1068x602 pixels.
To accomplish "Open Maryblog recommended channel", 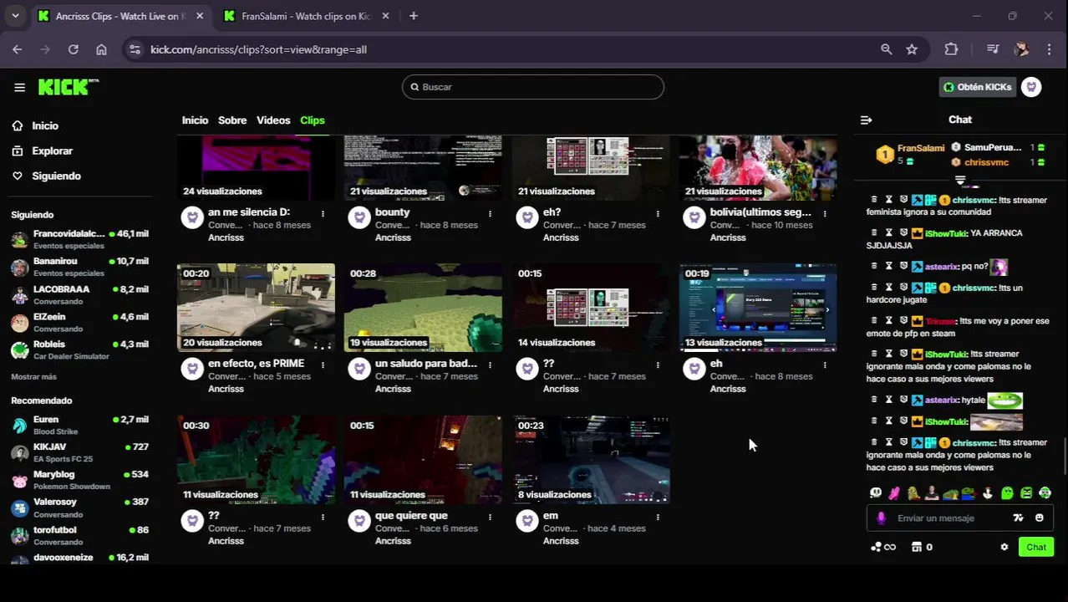I will tap(79, 480).
